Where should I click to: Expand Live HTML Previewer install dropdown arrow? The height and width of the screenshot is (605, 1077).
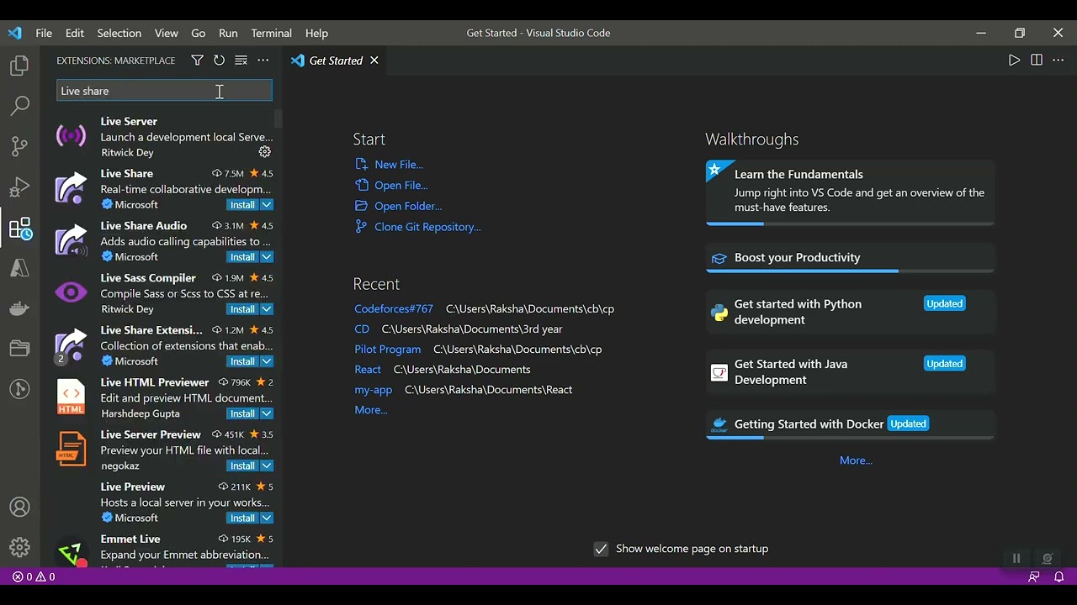click(267, 413)
